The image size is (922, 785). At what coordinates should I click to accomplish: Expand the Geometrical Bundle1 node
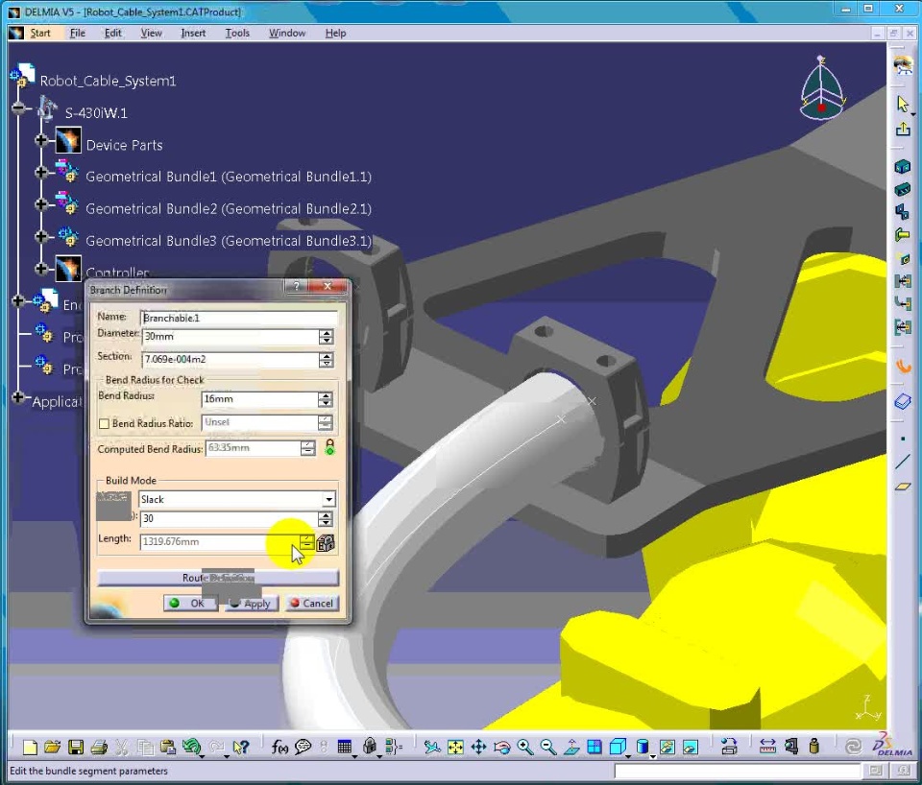pos(41,172)
